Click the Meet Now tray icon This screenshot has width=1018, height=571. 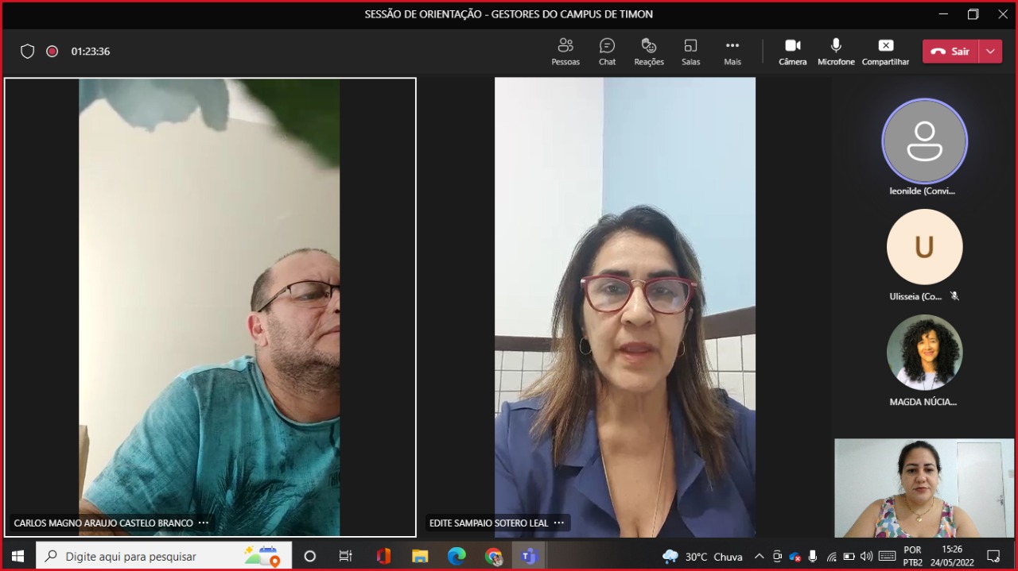[x=777, y=557]
